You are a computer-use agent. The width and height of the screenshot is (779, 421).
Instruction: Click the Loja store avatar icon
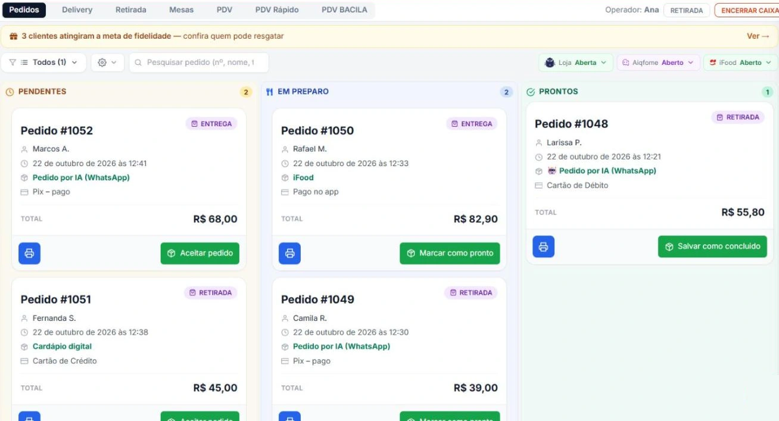pos(550,63)
